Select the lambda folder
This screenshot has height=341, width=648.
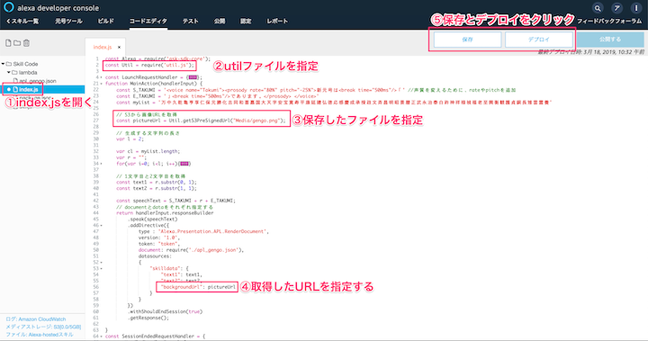click(x=28, y=72)
